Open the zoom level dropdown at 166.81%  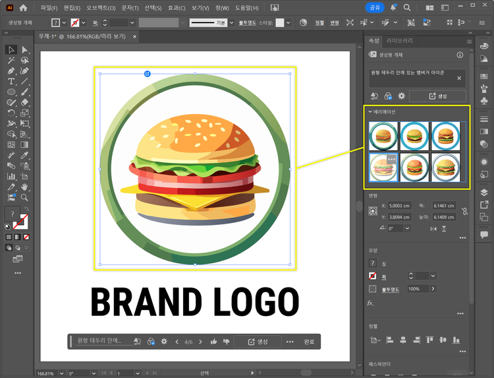pos(62,373)
